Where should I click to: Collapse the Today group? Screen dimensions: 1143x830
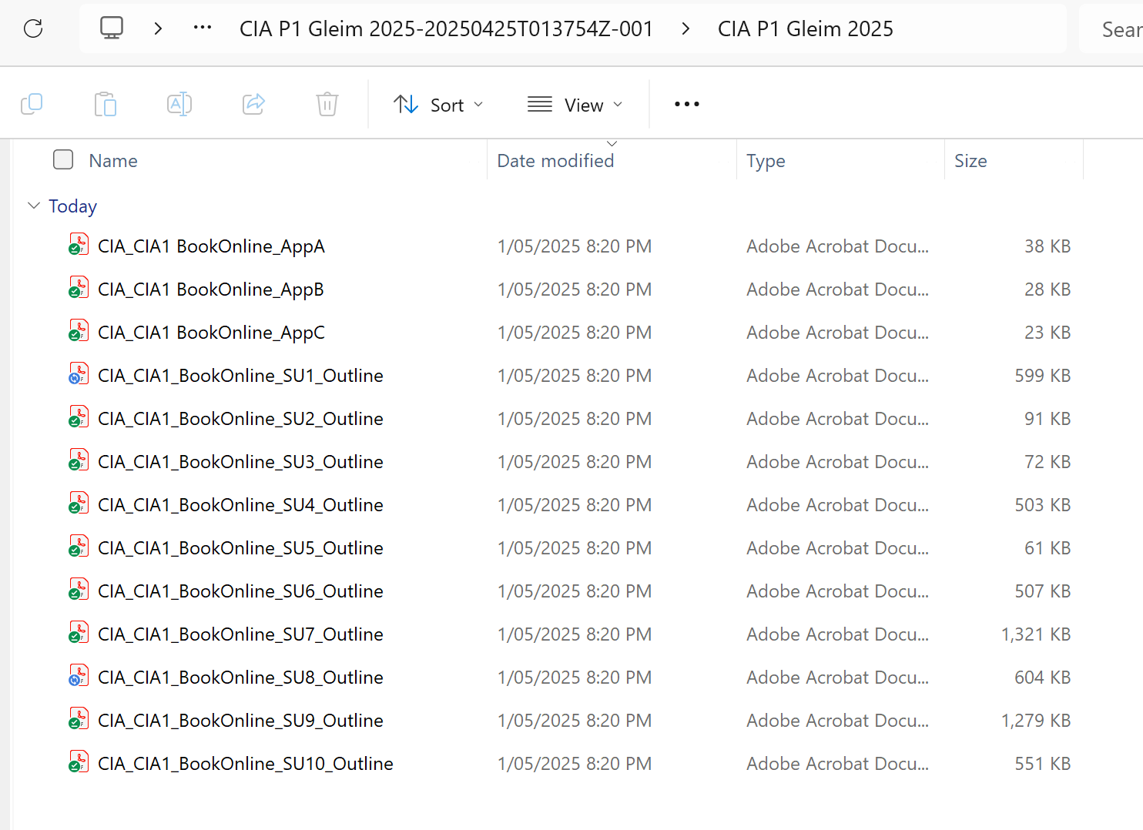(34, 206)
